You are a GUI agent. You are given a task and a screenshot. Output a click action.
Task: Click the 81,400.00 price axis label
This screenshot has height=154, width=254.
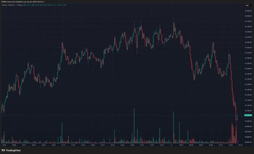pyautogui.click(x=248, y=69)
